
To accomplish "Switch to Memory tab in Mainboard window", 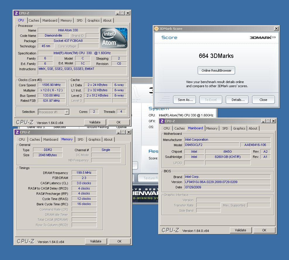I will click(212, 128).
